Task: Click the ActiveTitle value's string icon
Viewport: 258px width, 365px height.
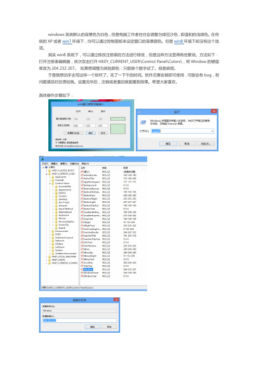Action: [x=82, y=178]
